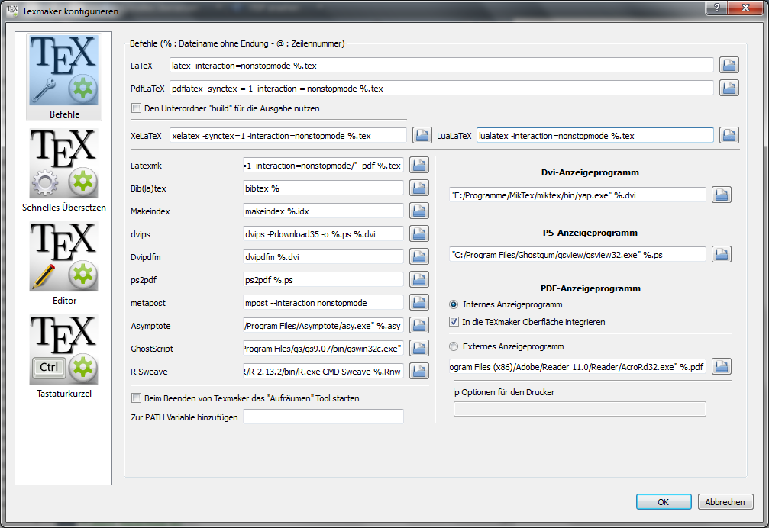Browse for the metapost executable
769x528 pixels.
click(418, 303)
